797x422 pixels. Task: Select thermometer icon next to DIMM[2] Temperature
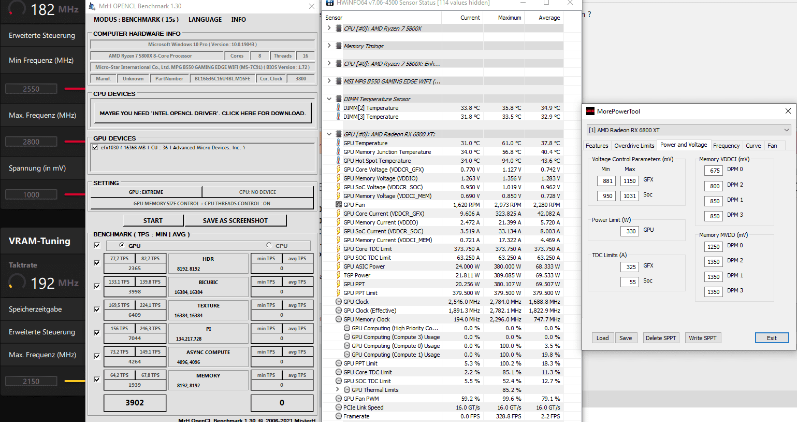[x=339, y=108]
